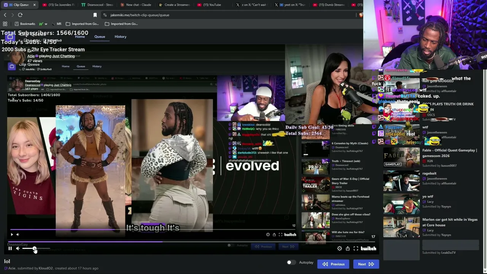Select the Queue tab of Clip Queue
The image size is (487, 274).
100,37
